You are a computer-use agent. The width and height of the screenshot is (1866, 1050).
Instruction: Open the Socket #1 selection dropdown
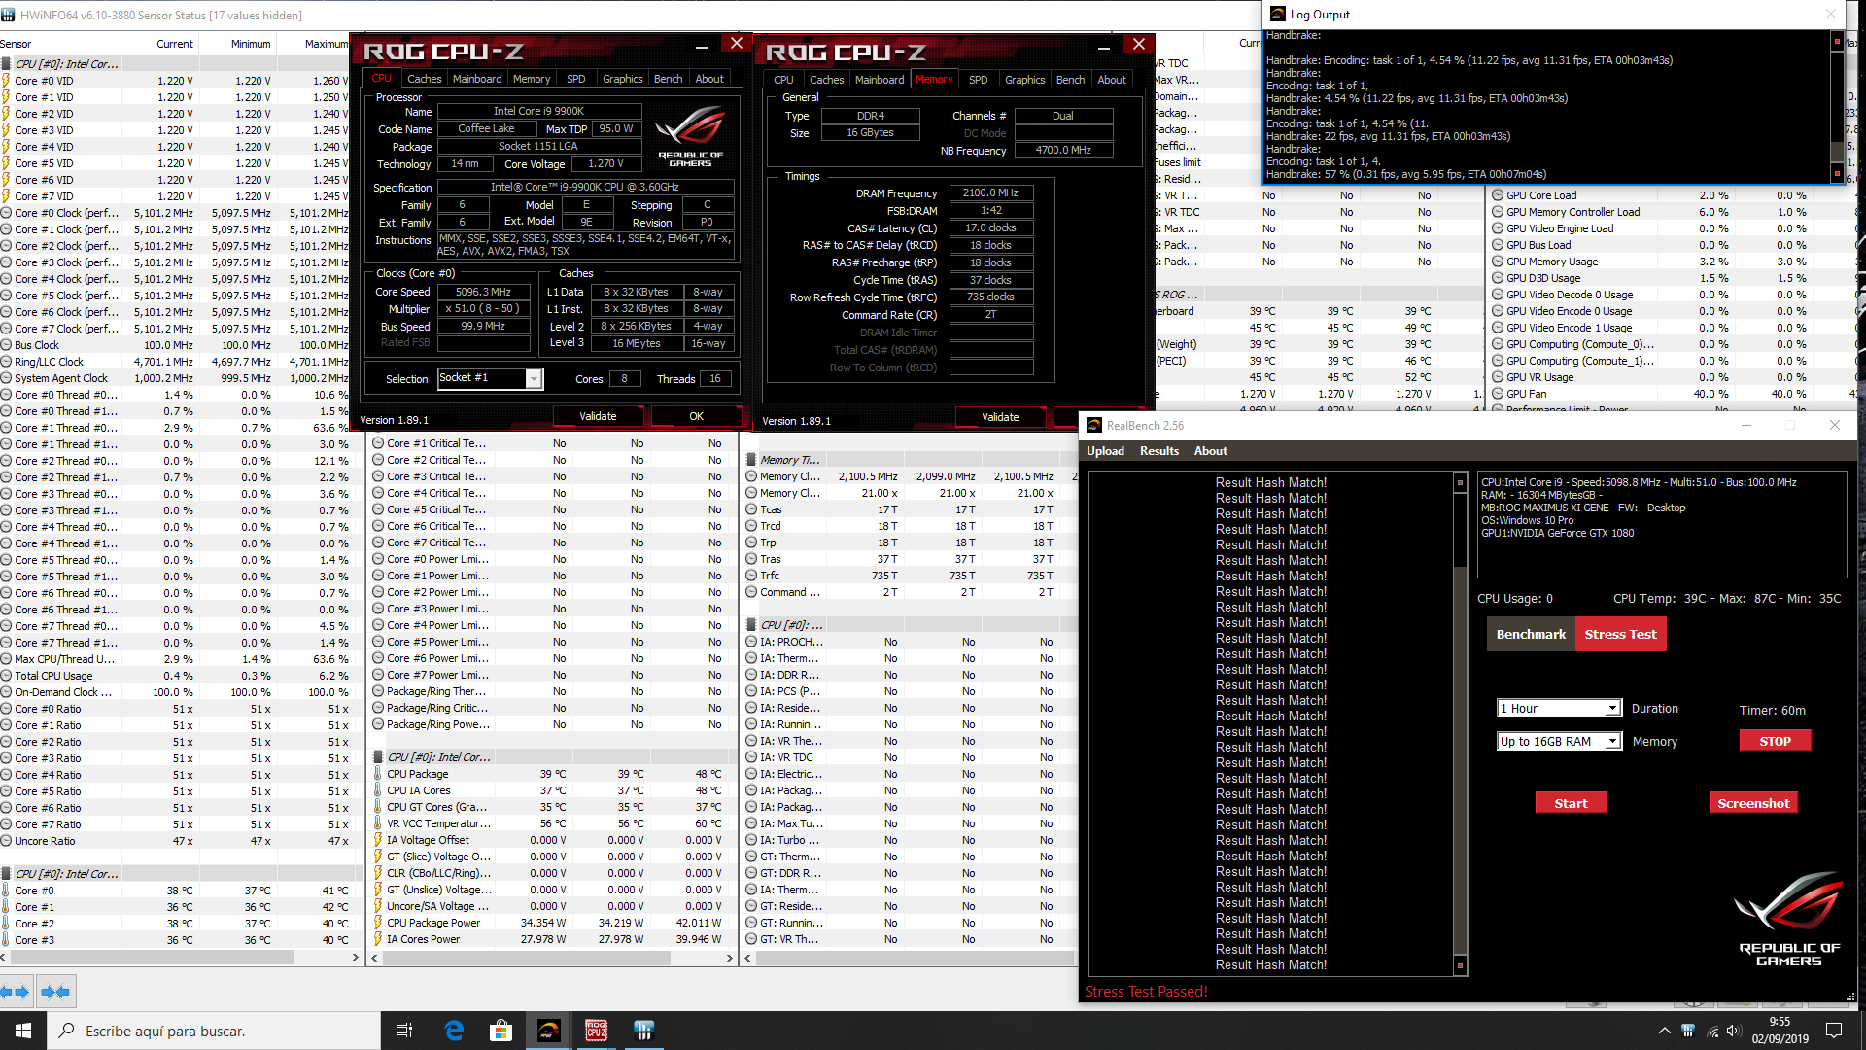click(534, 379)
